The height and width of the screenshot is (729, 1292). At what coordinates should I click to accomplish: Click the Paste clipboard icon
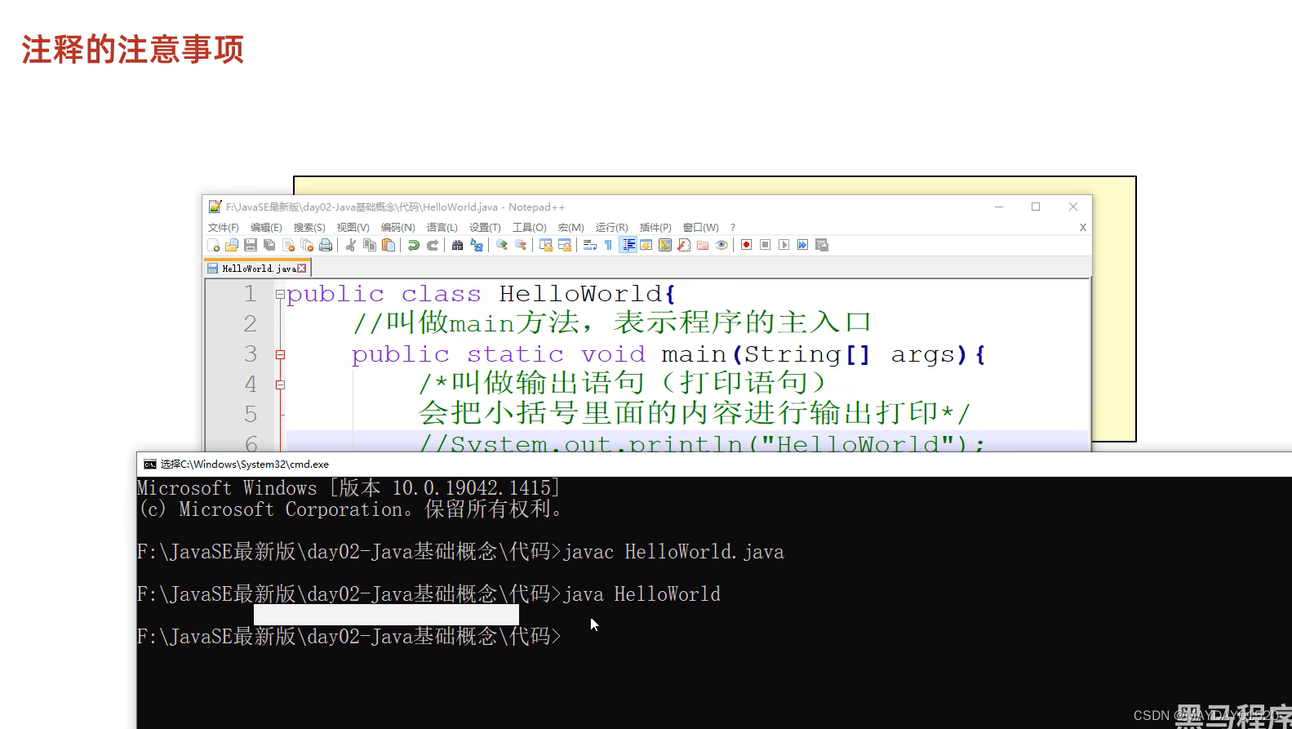[x=388, y=245]
